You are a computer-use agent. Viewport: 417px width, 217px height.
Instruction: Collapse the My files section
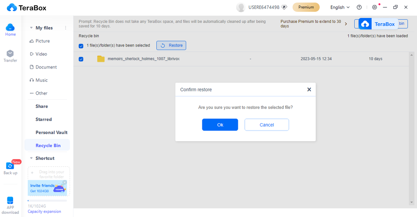pos(32,28)
